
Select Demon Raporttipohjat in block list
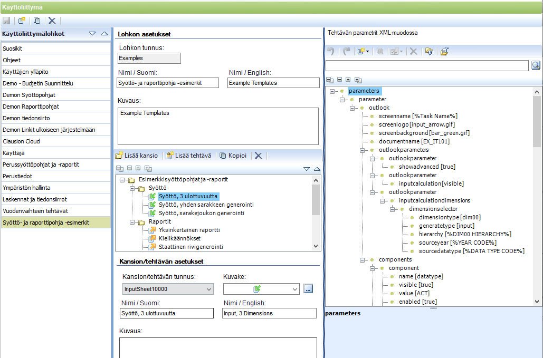pyautogui.click(x=56, y=107)
